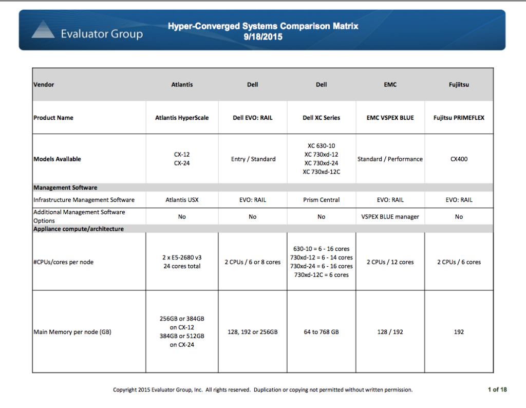Click the 'Prism Central' cell

(322, 200)
